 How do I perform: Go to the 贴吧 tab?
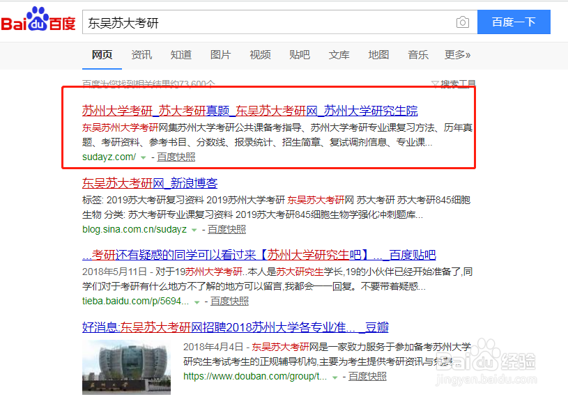pyautogui.click(x=300, y=55)
